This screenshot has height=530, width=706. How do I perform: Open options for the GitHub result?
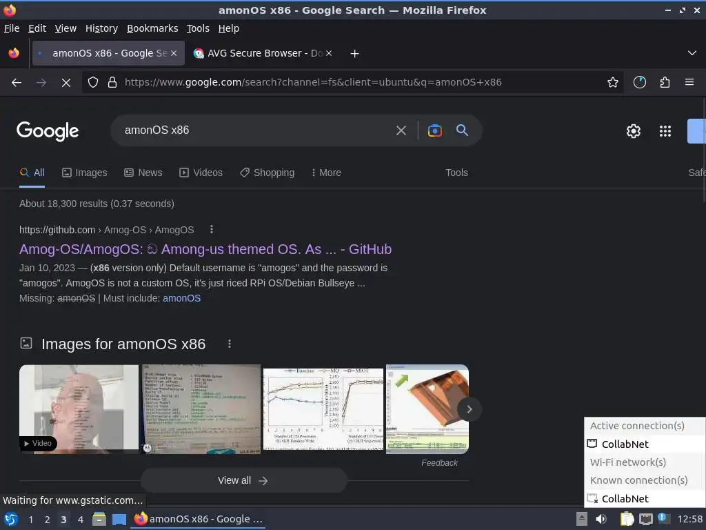pyautogui.click(x=211, y=230)
